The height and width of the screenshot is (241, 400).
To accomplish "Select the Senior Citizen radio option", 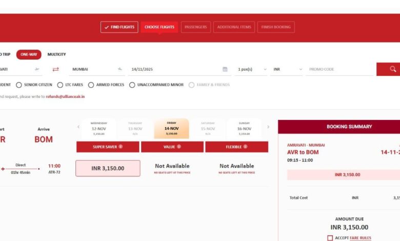I will point(19,85).
